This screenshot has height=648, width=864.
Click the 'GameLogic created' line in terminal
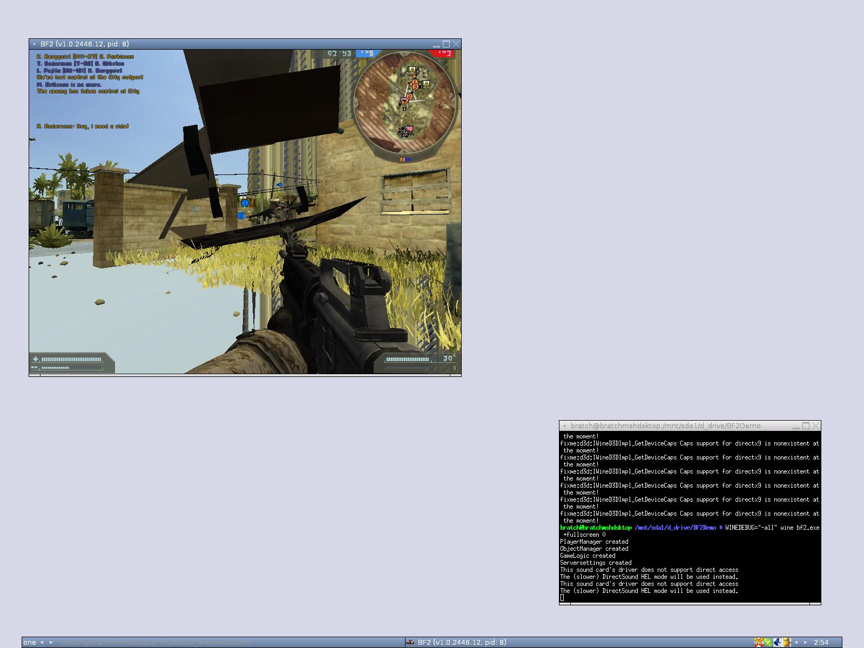pos(588,556)
